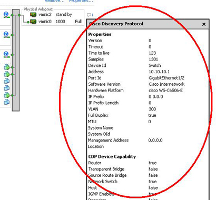Screen dimensions: 216x200
Task: Click the fifth virtual machine icon with green arrow
Action: click(x=7, y=95)
